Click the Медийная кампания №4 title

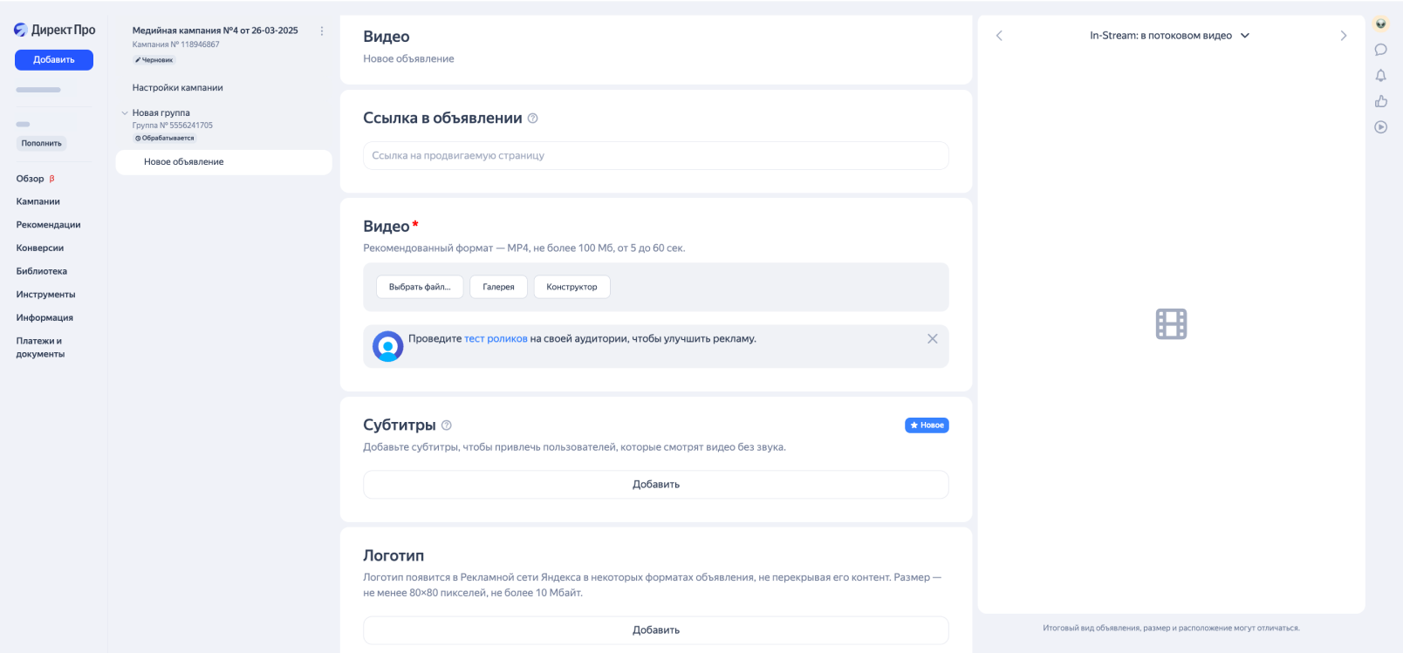[216, 31]
